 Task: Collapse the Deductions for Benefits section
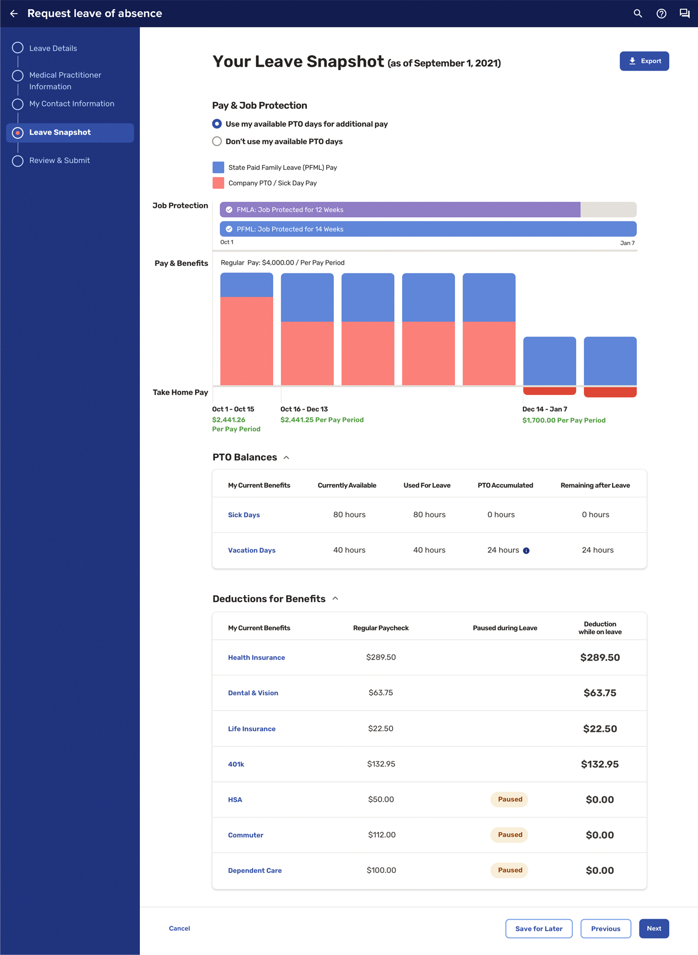335,599
